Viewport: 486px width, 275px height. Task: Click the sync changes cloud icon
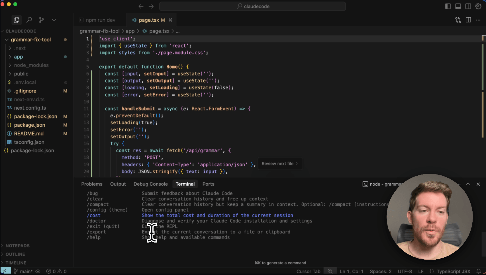pyautogui.click(x=38, y=271)
